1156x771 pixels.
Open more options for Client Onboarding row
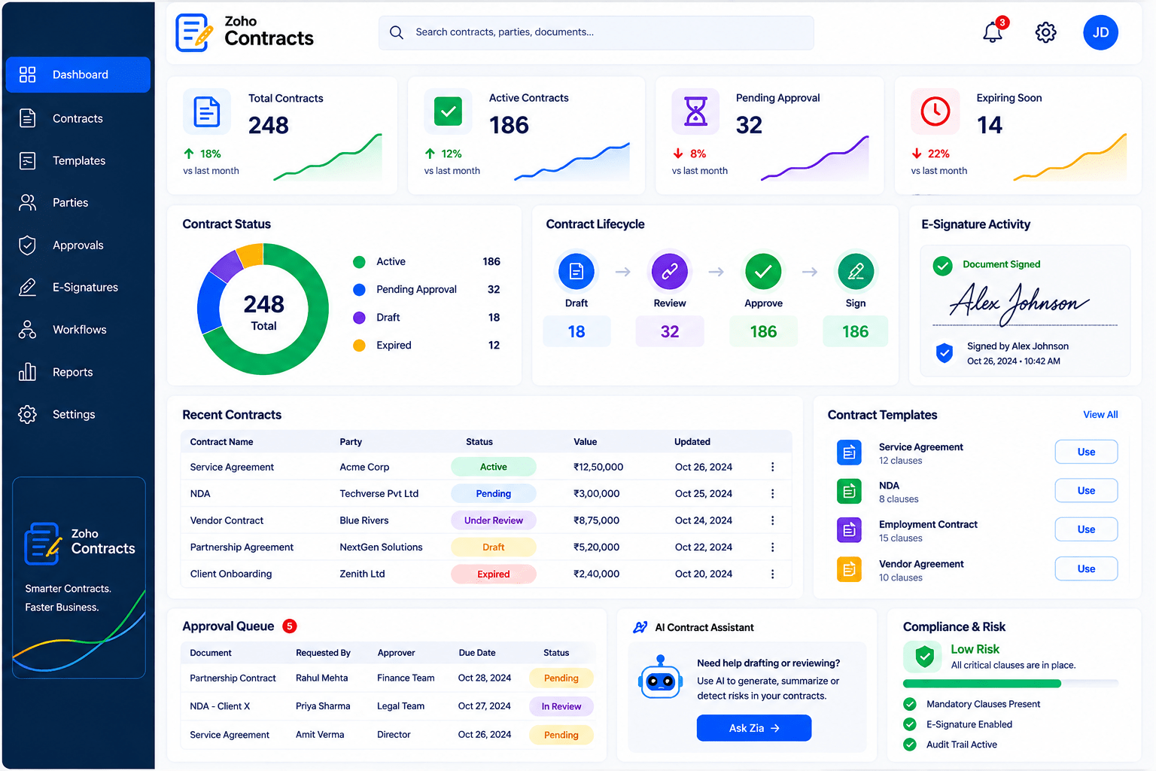(772, 574)
